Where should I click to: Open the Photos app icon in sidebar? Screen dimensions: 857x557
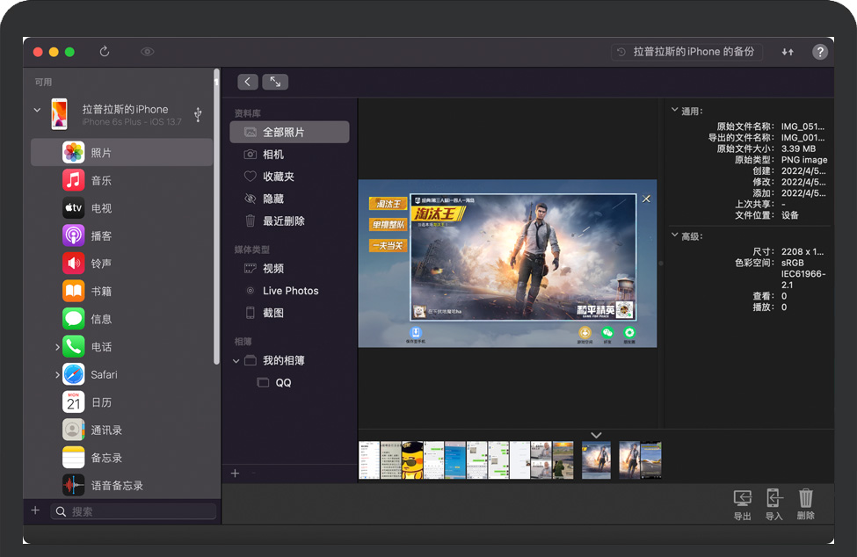(74, 153)
